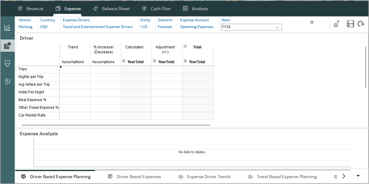Image resolution: width=369 pixels, height=184 pixels.
Task: Click the Cash Flow coin icon
Action: click(144, 9)
